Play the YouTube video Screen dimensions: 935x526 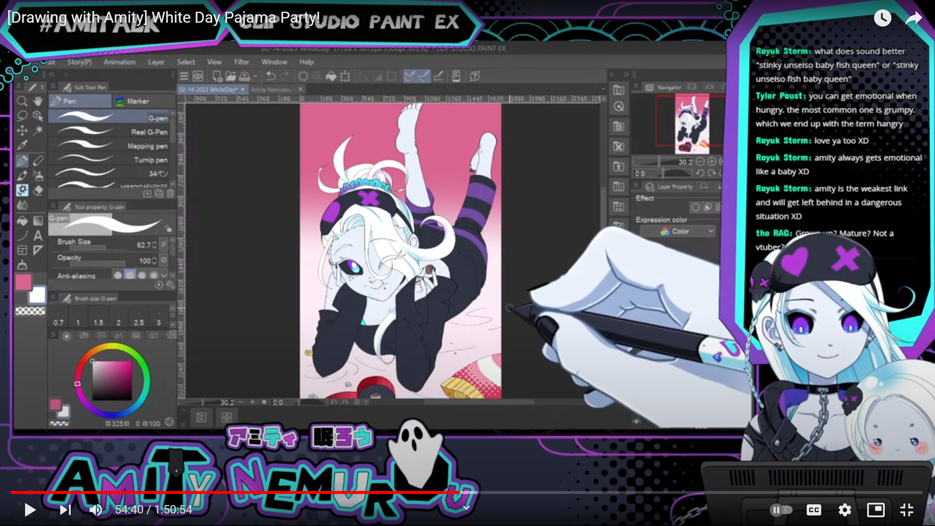click(x=29, y=510)
